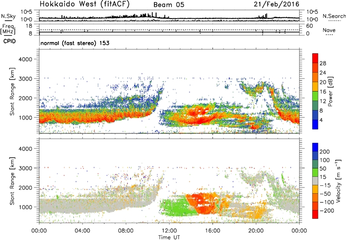Viewport: 346px width, 240px height.
Task: Click the '20:00' time axis label
Action: [256, 231]
